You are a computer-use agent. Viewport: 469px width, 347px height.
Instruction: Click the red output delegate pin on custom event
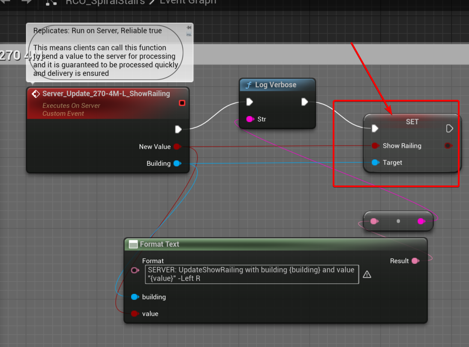[x=182, y=103]
